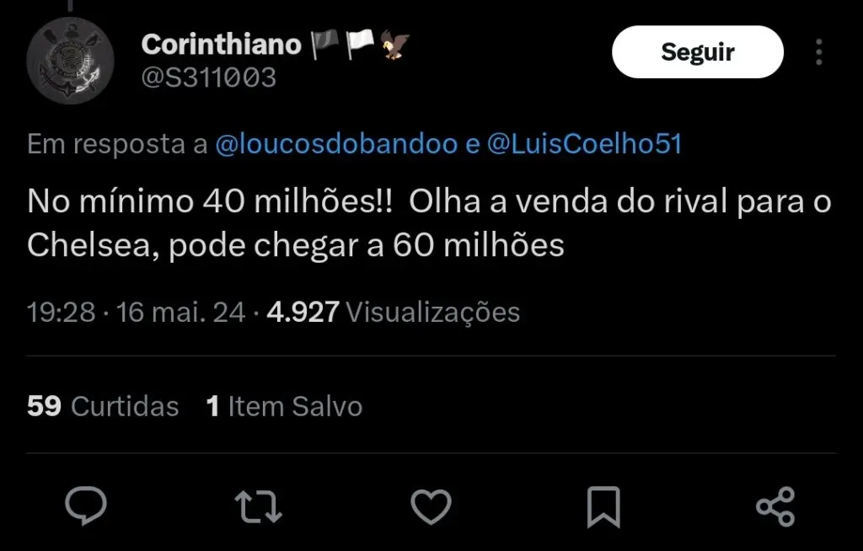The width and height of the screenshot is (863, 551).
Task: Bookmark this tweet with the bookmark icon
Action: pyautogui.click(x=603, y=506)
